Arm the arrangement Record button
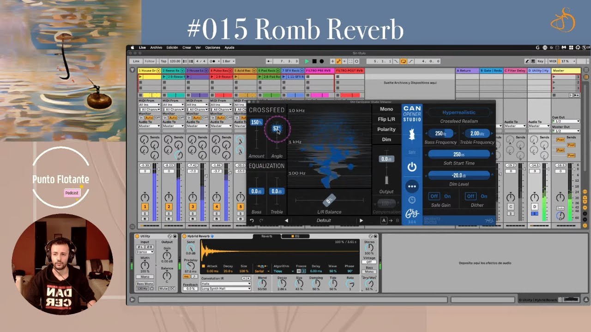Image resolution: width=591 pixels, height=332 pixels. pyautogui.click(x=322, y=61)
